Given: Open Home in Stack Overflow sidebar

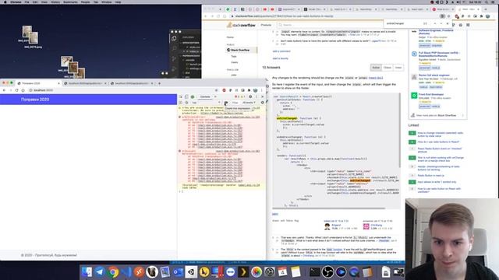Looking at the screenshot, I should [230, 37].
